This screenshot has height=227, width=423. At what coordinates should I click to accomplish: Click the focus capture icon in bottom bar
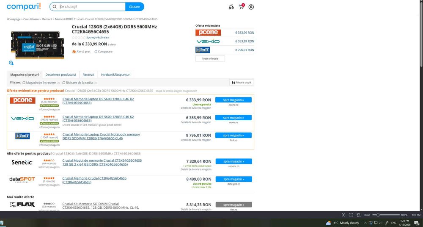point(343,215)
